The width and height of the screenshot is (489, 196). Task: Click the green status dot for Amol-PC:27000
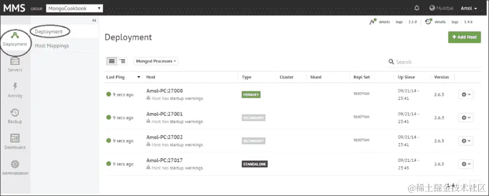click(x=109, y=94)
